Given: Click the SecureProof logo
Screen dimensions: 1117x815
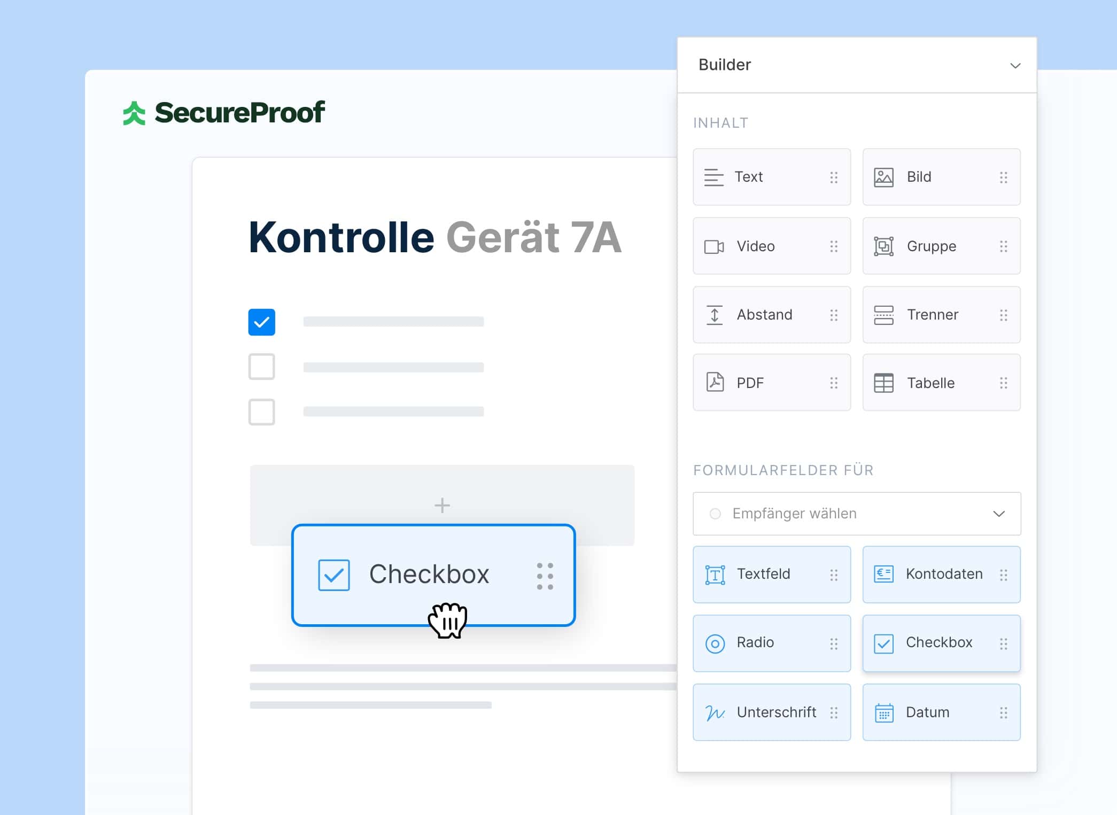Looking at the screenshot, I should (223, 113).
